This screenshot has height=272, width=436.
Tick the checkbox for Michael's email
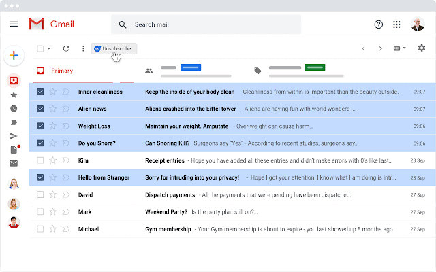coord(40,229)
